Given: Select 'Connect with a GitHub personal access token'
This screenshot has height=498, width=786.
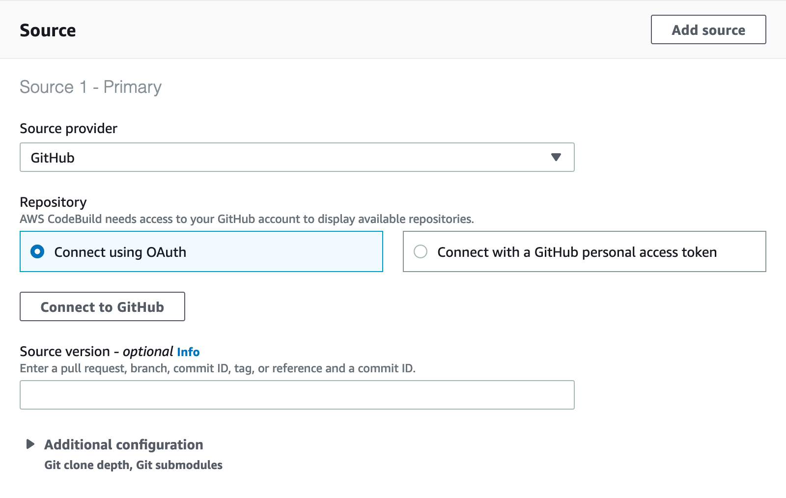Looking at the screenshot, I should (577, 251).
